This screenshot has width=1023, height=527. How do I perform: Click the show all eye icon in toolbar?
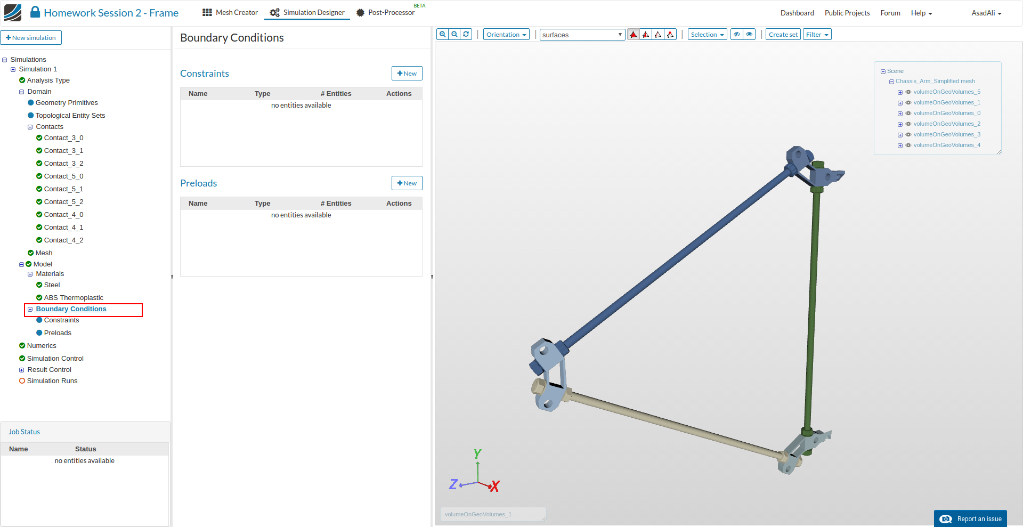click(749, 35)
